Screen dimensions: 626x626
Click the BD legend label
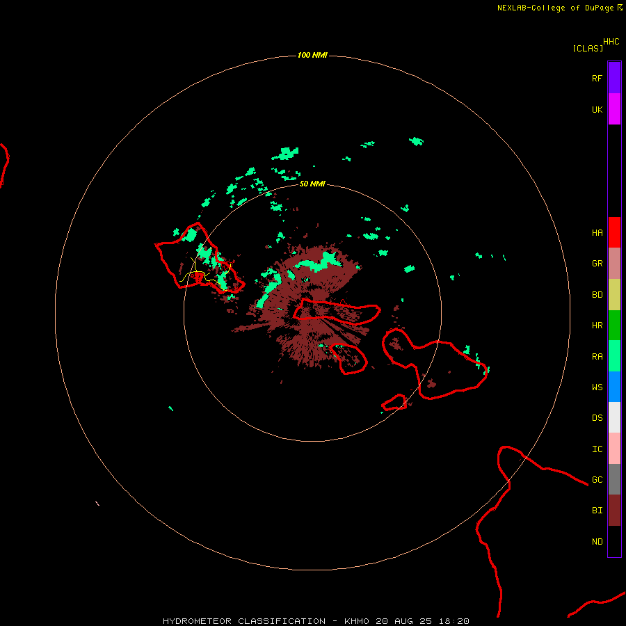click(x=597, y=295)
